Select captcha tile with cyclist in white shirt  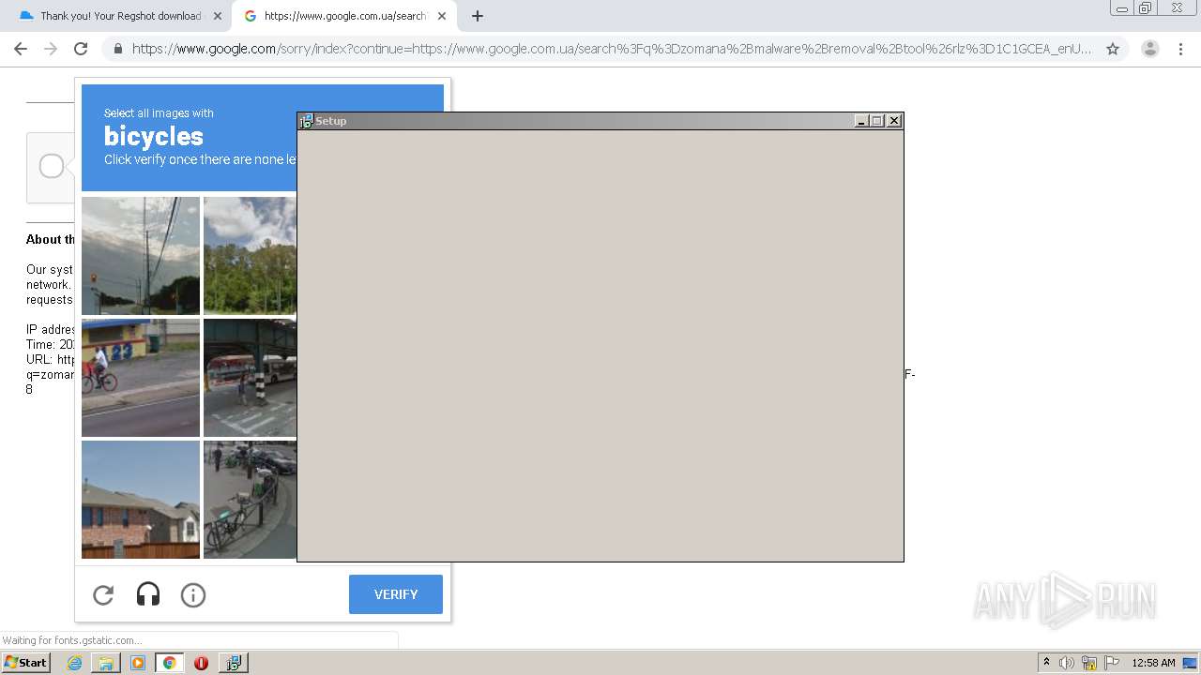141,378
